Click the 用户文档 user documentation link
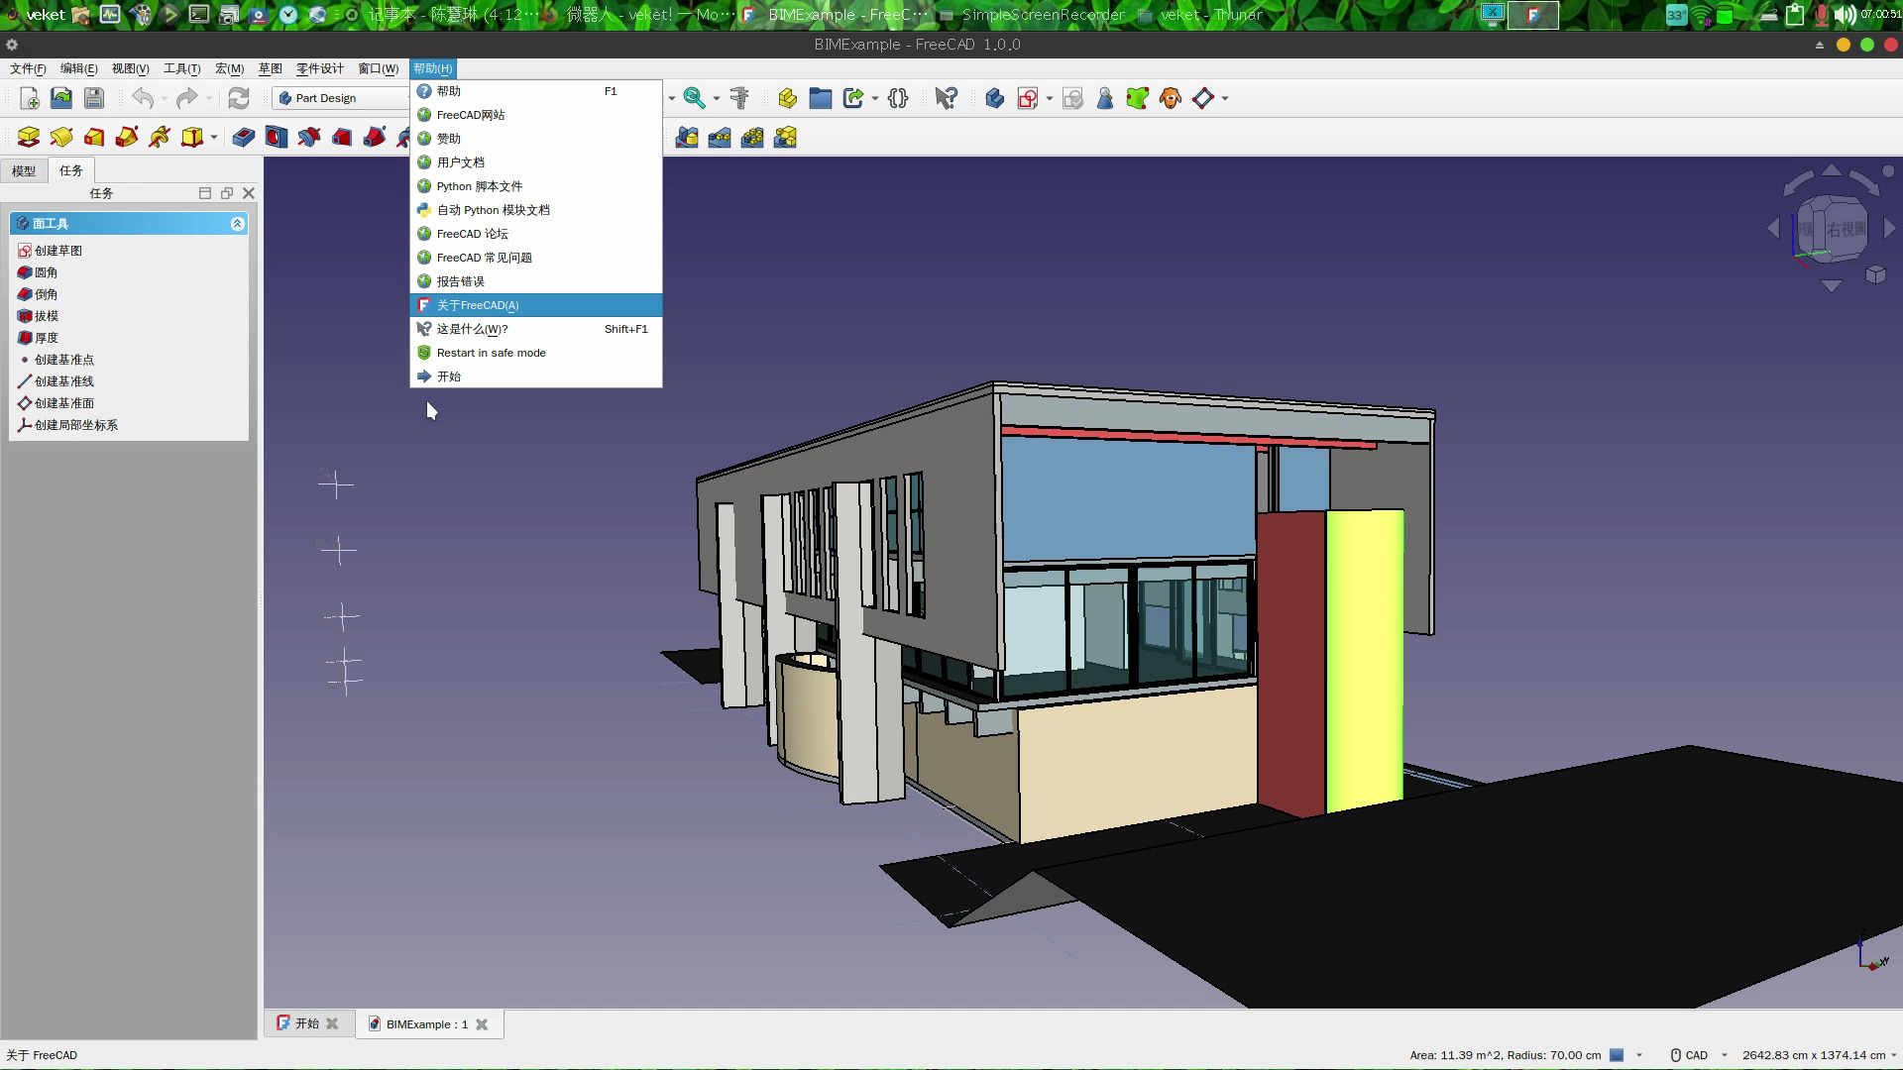Screen dimensions: 1903x1070 click(x=460, y=160)
